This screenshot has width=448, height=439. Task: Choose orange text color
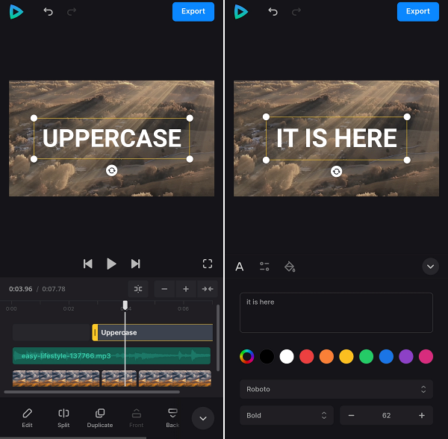pyautogui.click(x=326, y=356)
